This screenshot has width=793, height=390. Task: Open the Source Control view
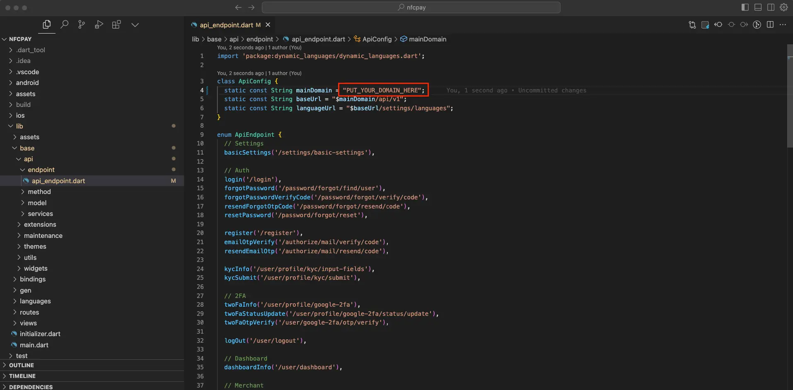click(x=82, y=25)
